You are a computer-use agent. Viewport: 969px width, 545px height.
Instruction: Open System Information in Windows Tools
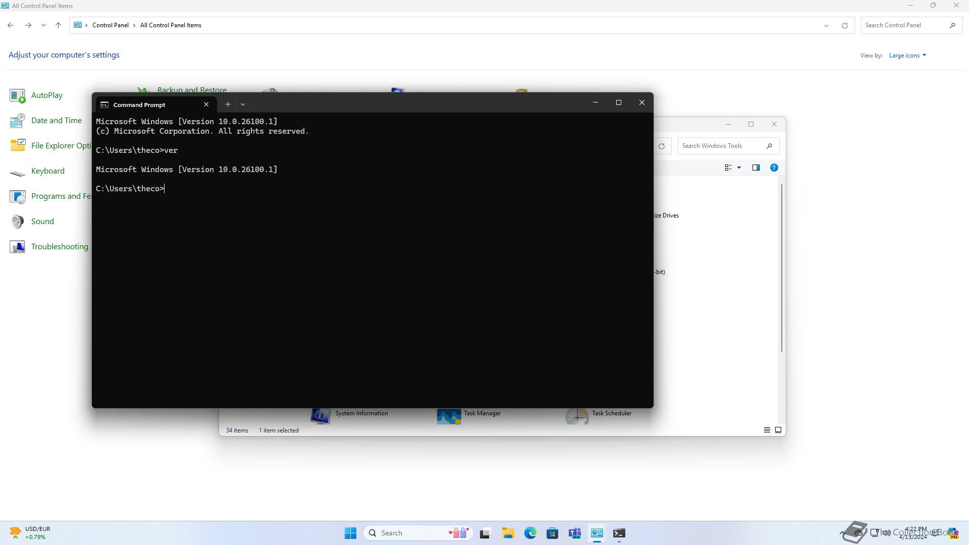tap(349, 415)
